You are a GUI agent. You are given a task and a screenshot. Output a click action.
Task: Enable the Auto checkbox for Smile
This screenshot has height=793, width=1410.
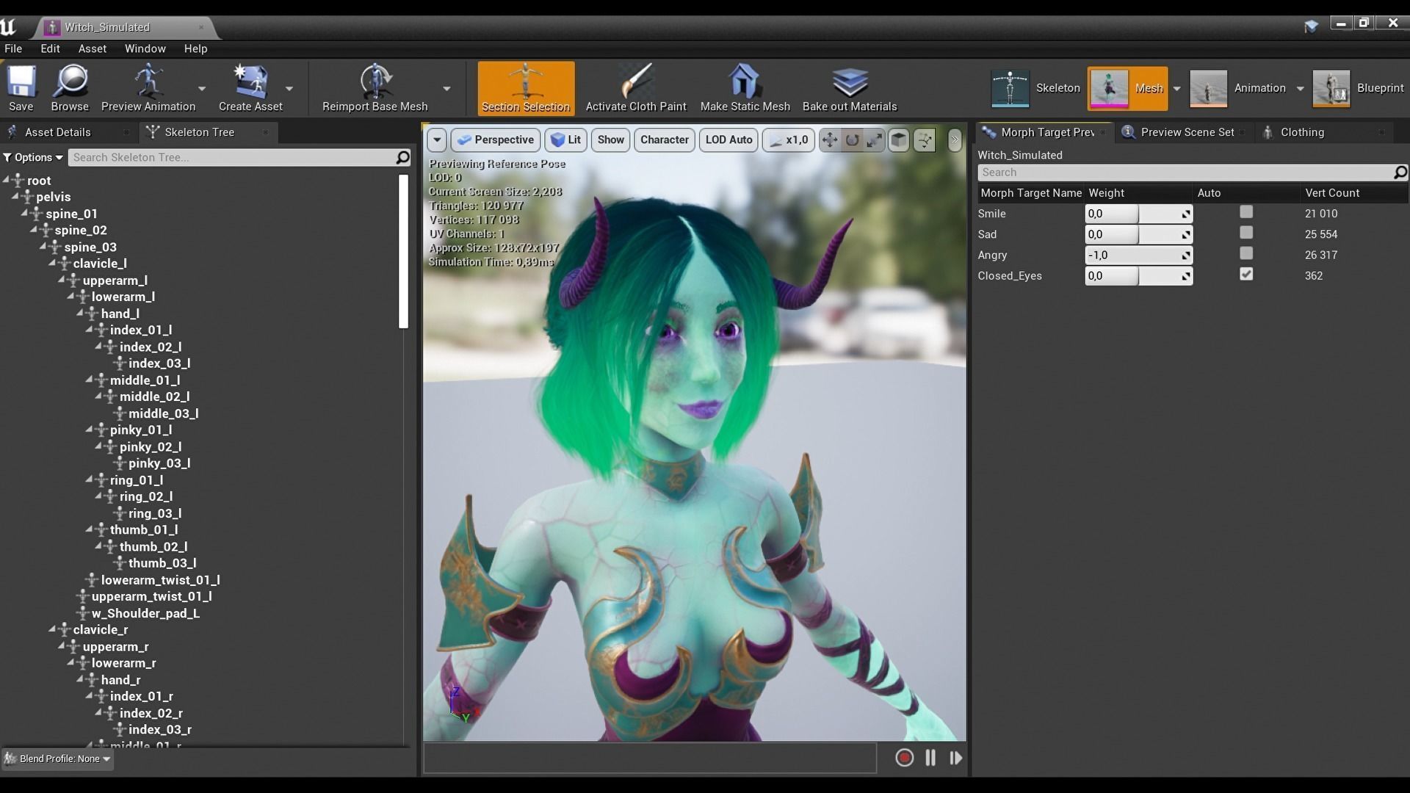1246,212
